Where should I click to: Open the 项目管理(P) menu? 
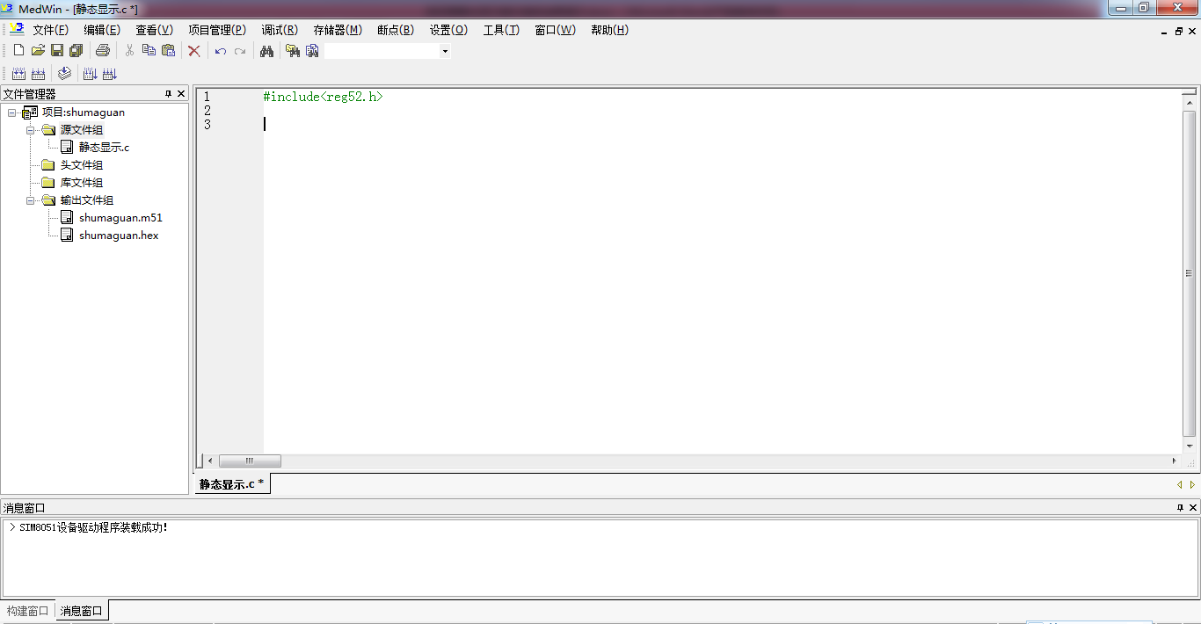217,30
